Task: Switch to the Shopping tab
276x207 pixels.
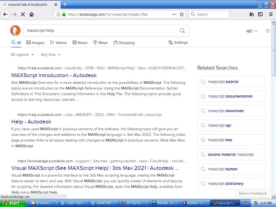Action: pos(124,43)
